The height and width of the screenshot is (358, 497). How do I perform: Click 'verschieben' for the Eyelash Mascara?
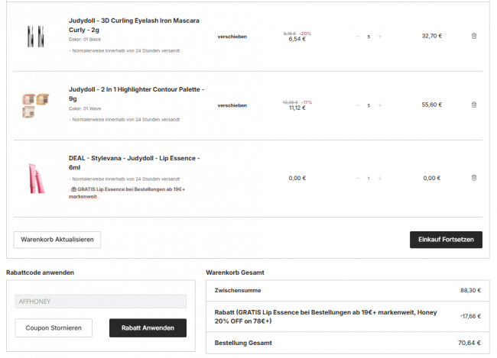point(232,36)
